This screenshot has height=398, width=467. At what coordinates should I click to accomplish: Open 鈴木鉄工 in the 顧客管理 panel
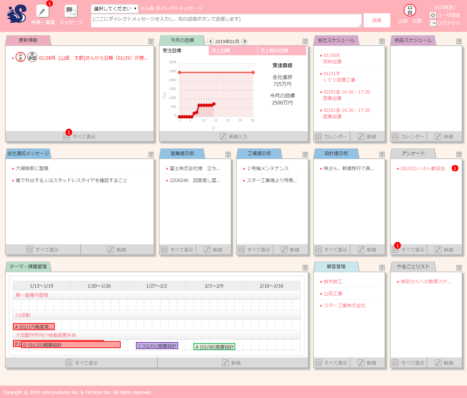pos(333,282)
